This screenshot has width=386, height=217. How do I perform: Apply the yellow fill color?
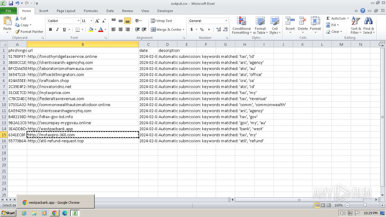(91, 30)
